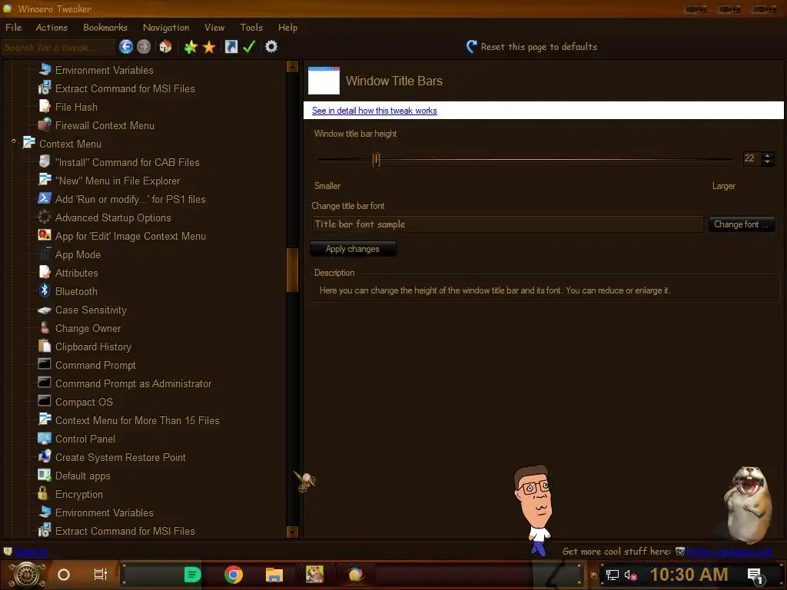787x590 pixels.
Task: Click the network icon in system tray
Action: coord(613,575)
